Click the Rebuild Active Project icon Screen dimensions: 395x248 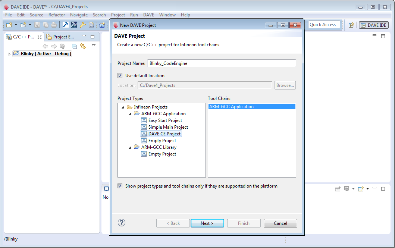(74, 25)
